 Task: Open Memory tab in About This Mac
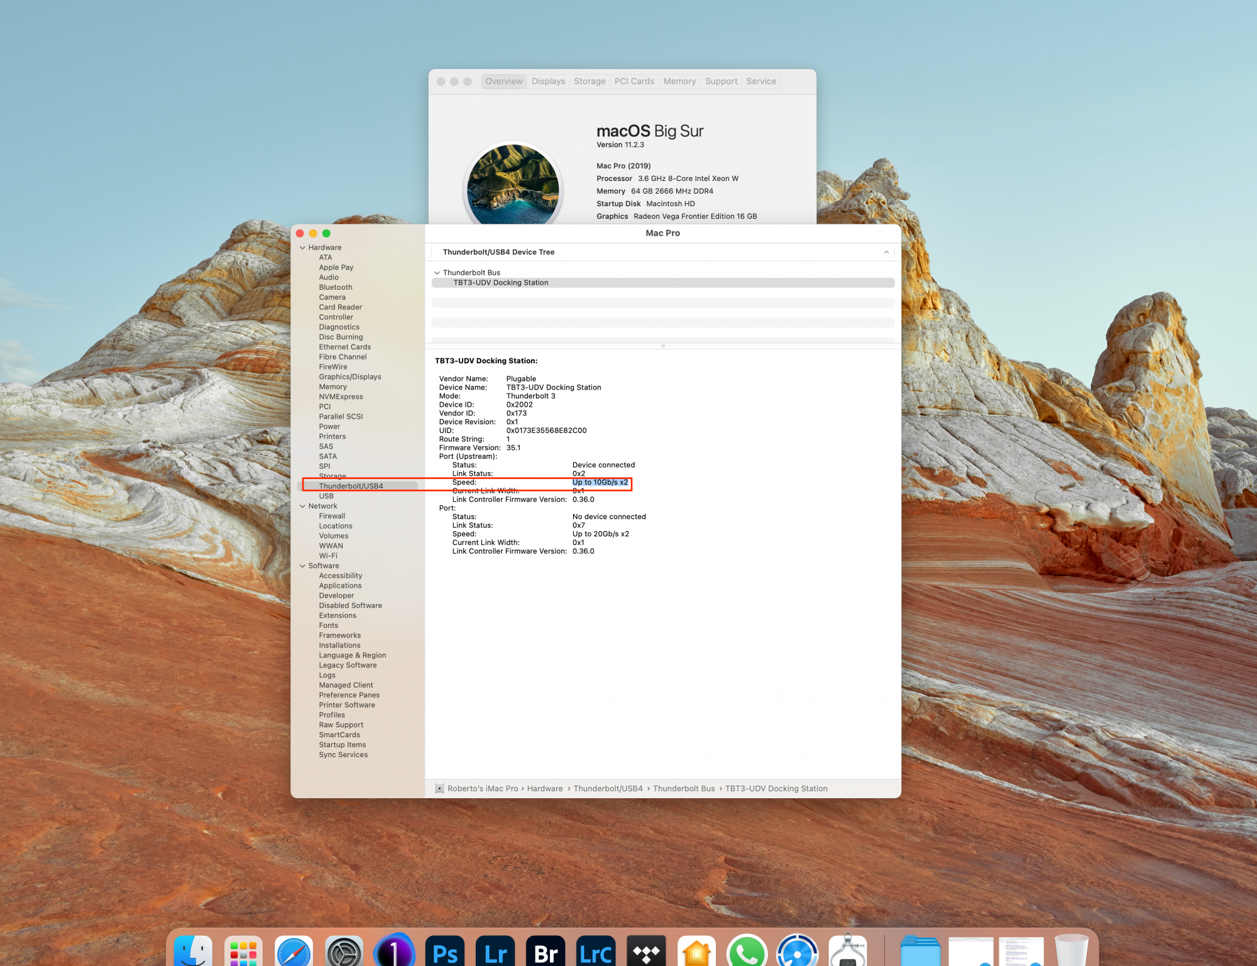pos(679,81)
